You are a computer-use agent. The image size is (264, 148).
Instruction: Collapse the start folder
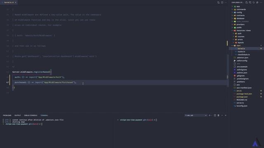coord(238,46)
